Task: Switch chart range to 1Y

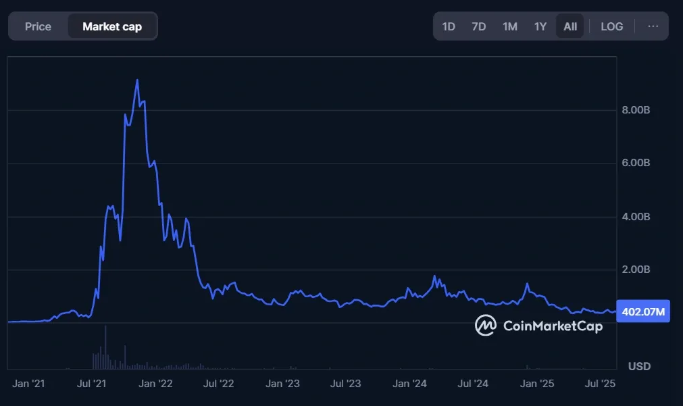Action: [x=540, y=26]
